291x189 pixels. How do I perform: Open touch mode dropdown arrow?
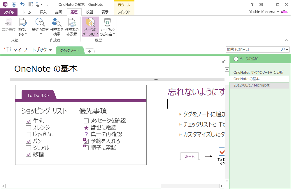(x=42, y=4)
